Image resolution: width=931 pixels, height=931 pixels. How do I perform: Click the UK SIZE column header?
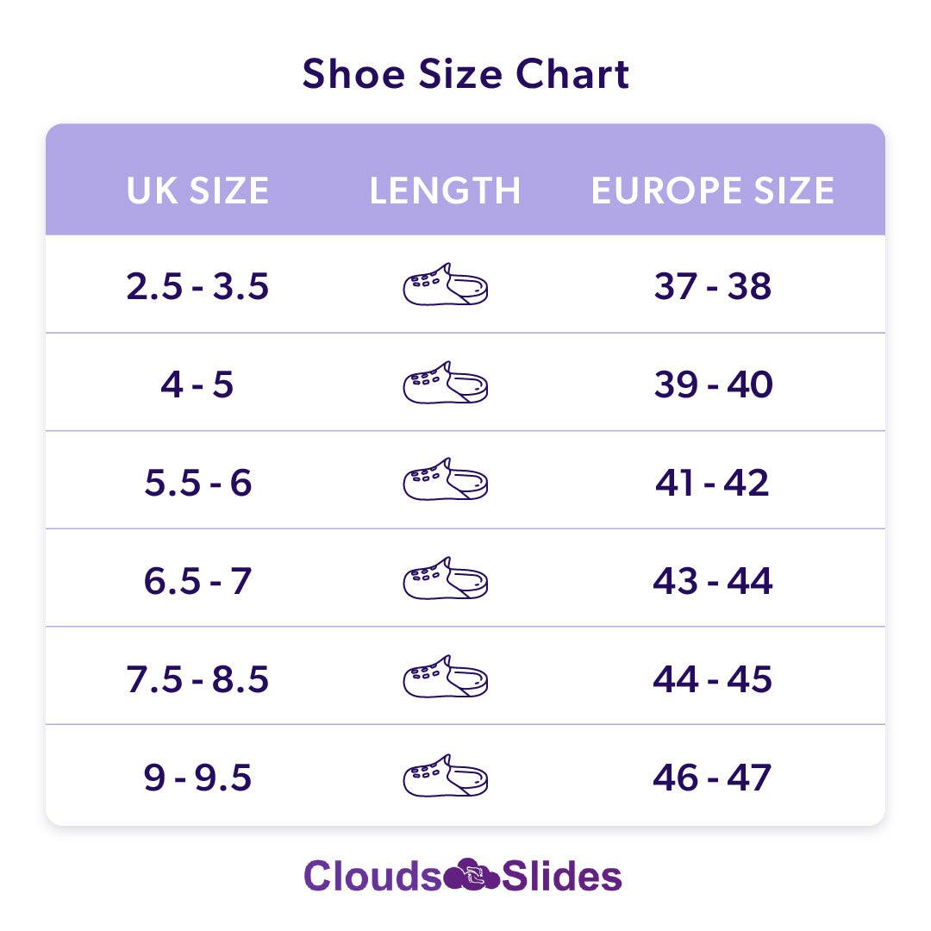(x=197, y=191)
